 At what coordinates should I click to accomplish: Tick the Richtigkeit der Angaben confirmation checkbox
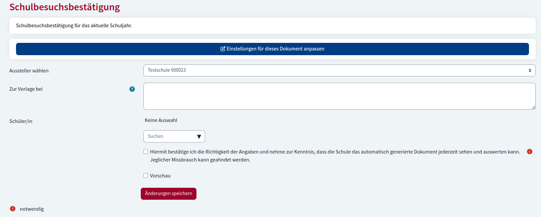click(x=146, y=152)
